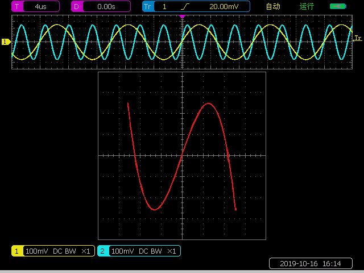Click the magenta trigger position marker
Screen dimensions: 364x273
pyautogui.click(x=182, y=17)
